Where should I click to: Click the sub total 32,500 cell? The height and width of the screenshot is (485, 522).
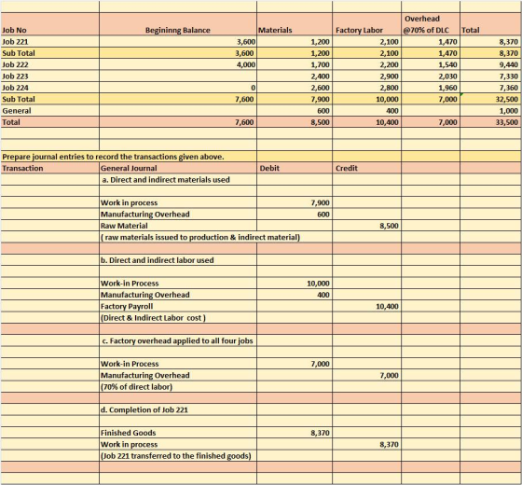[490, 99]
